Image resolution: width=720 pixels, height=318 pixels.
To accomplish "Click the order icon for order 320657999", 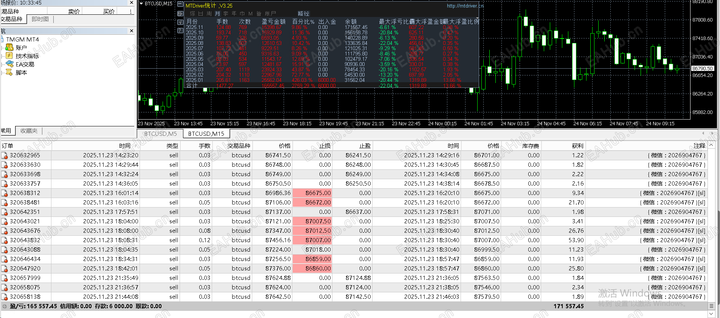I will (x=5, y=278).
